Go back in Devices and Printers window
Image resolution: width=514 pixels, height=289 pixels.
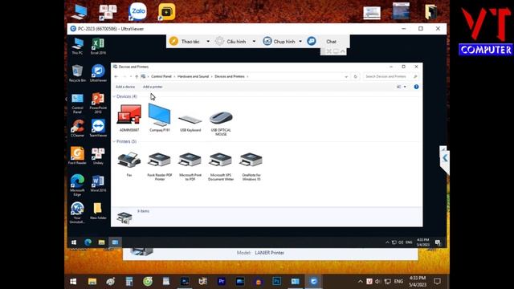(116, 77)
